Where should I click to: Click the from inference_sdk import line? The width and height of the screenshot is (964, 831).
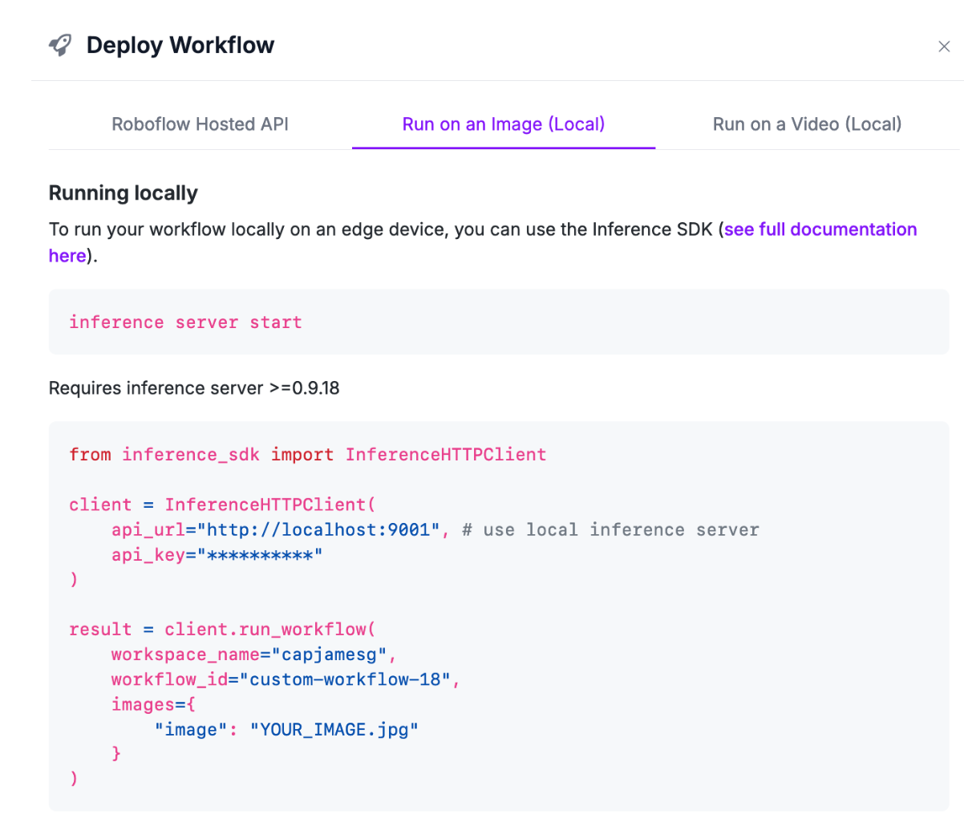coord(307,455)
